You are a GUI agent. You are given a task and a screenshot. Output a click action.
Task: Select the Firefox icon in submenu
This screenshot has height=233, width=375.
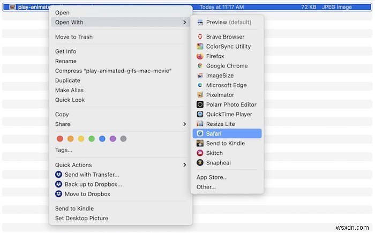[200, 56]
